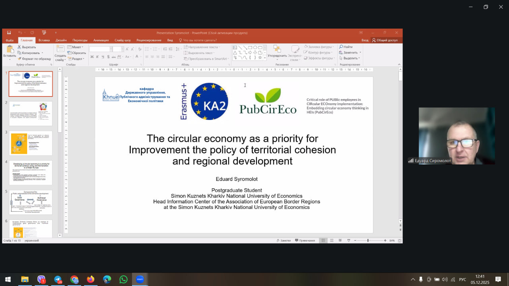The image size is (509, 286).
Task: Open the Вставка ribbon tab
Action: point(44,40)
